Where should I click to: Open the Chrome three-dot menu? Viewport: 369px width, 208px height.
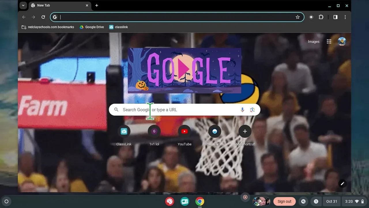click(x=345, y=17)
